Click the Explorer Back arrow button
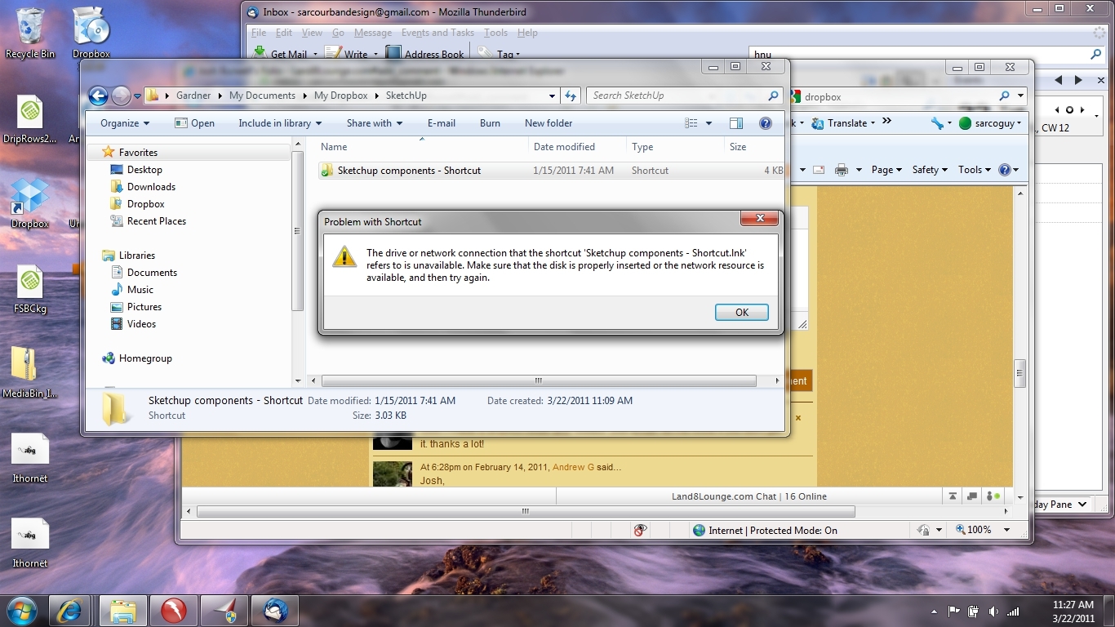Screen dimensions: 1115x627 (x=98, y=96)
